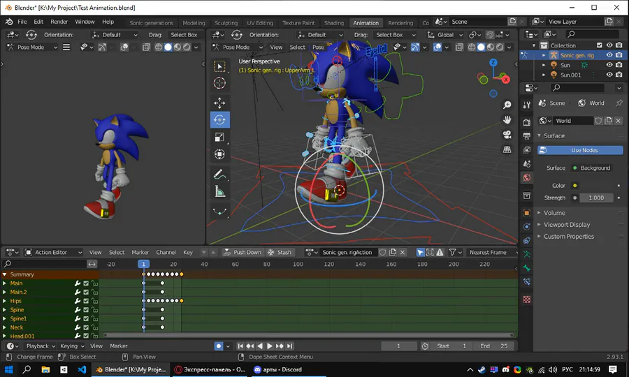Select the Move tool
629x377 pixels.
pyautogui.click(x=219, y=103)
